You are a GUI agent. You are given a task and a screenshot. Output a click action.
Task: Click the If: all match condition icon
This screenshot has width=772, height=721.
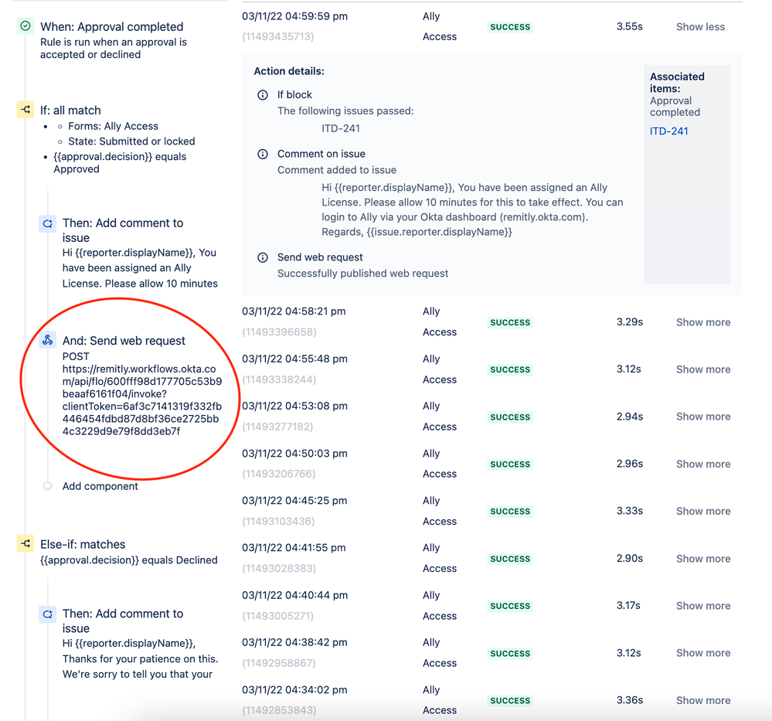click(x=26, y=109)
